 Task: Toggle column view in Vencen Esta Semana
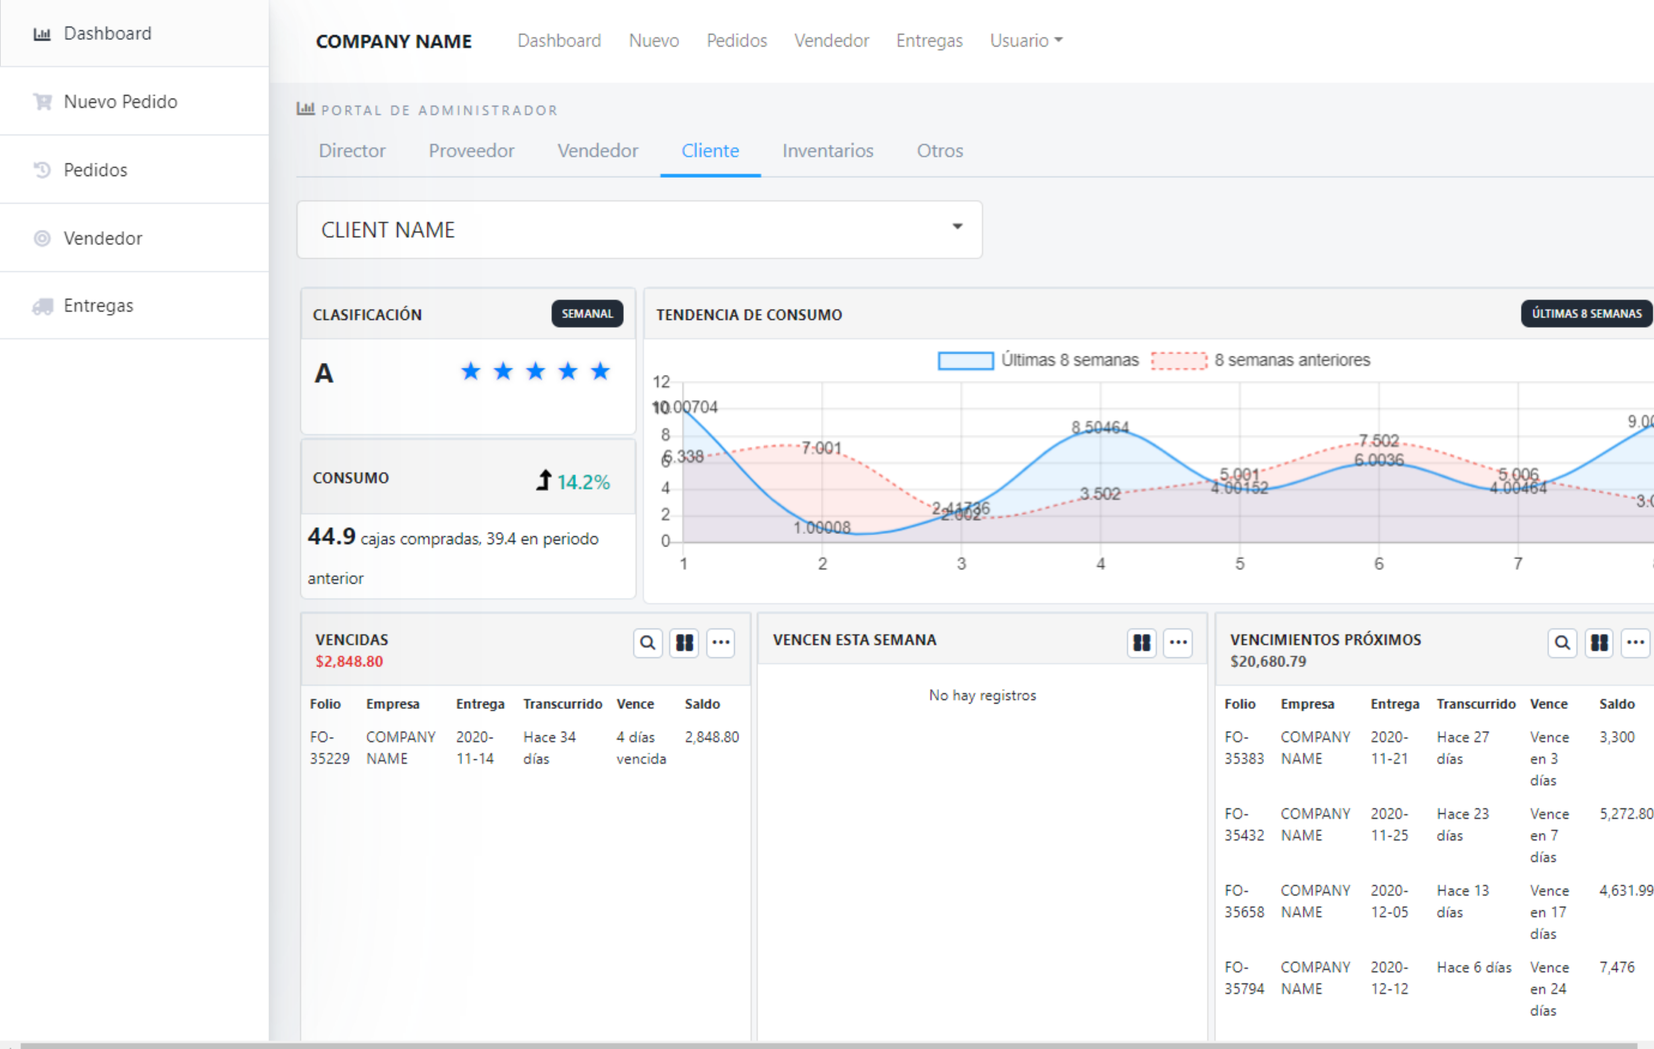[1142, 643]
